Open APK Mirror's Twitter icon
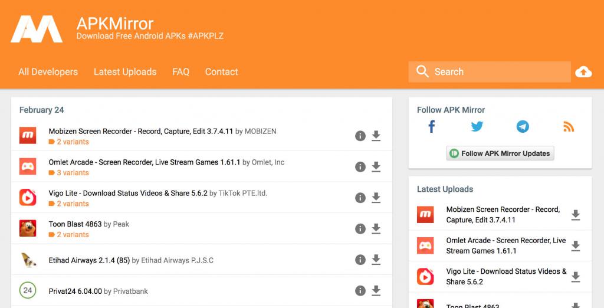Screen dimensions: 604x308 [x=477, y=126]
